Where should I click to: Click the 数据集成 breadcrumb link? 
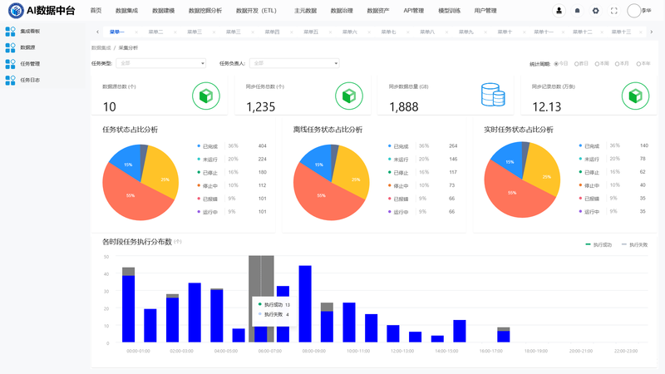click(101, 48)
